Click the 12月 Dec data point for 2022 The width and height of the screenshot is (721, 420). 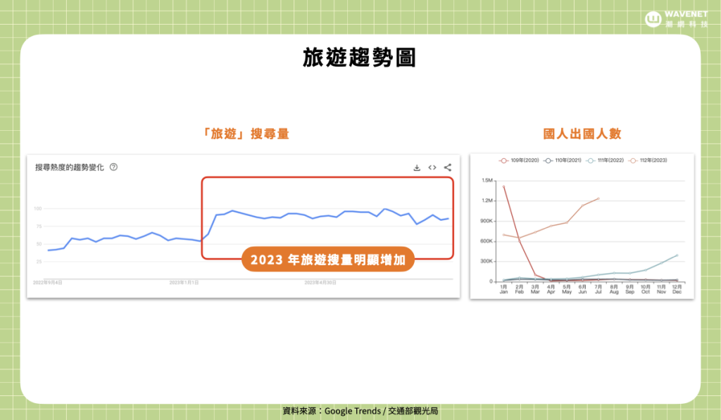677,255
